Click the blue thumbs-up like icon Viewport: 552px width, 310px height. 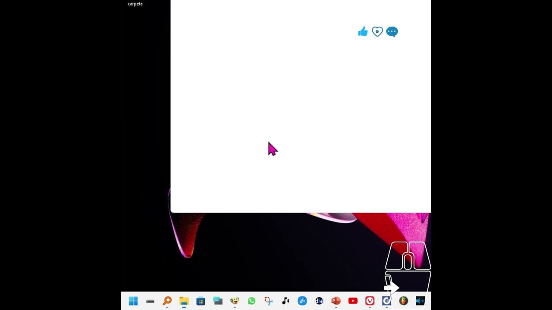click(x=363, y=31)
